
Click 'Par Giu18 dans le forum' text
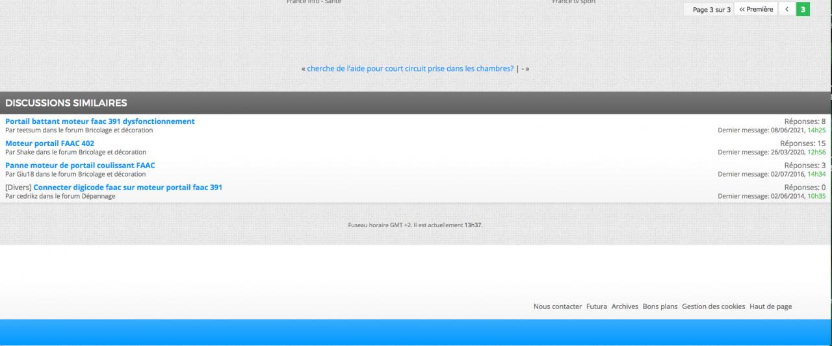75,175
